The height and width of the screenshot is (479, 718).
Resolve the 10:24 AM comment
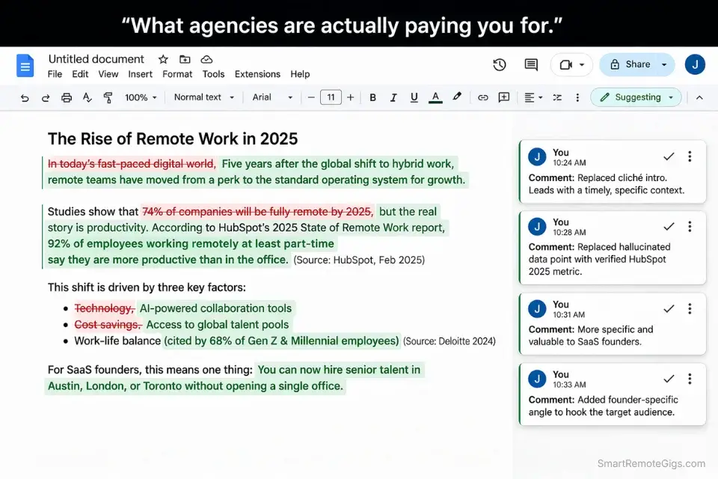tap(669, 157)
